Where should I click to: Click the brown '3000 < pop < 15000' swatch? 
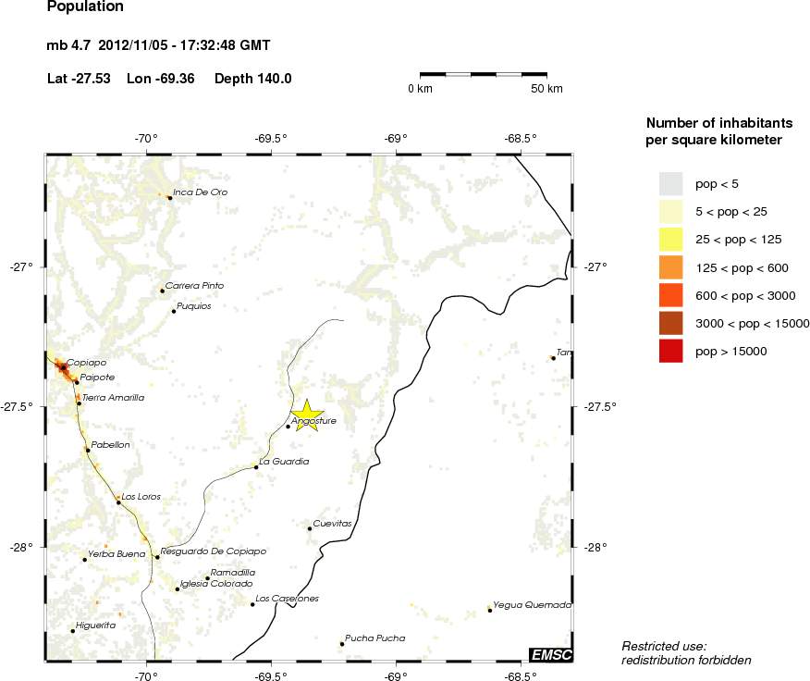click(671, 324)
